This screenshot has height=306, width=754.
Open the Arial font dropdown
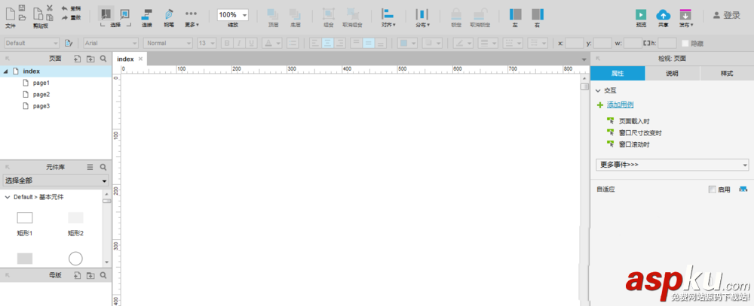(x=111, y=43)
